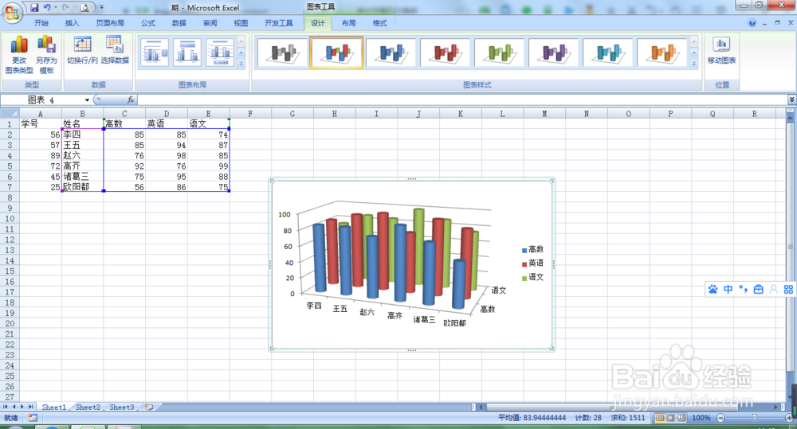Open IME grid menu icon

(x=788, y=289)
